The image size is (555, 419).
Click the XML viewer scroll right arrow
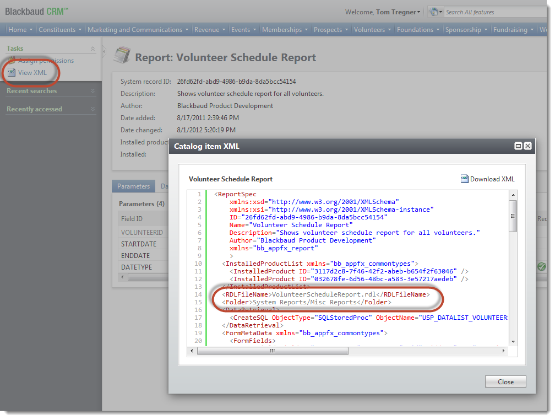pos(504,351)
